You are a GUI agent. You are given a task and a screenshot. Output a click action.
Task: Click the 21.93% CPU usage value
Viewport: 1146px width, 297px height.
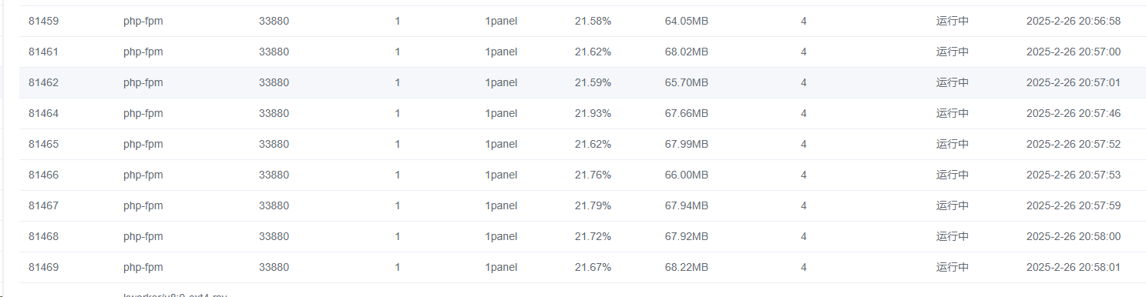[x=593, y=113]
